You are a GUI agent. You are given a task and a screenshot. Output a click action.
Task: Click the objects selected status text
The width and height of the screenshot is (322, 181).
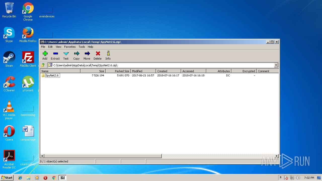(54, 161)
